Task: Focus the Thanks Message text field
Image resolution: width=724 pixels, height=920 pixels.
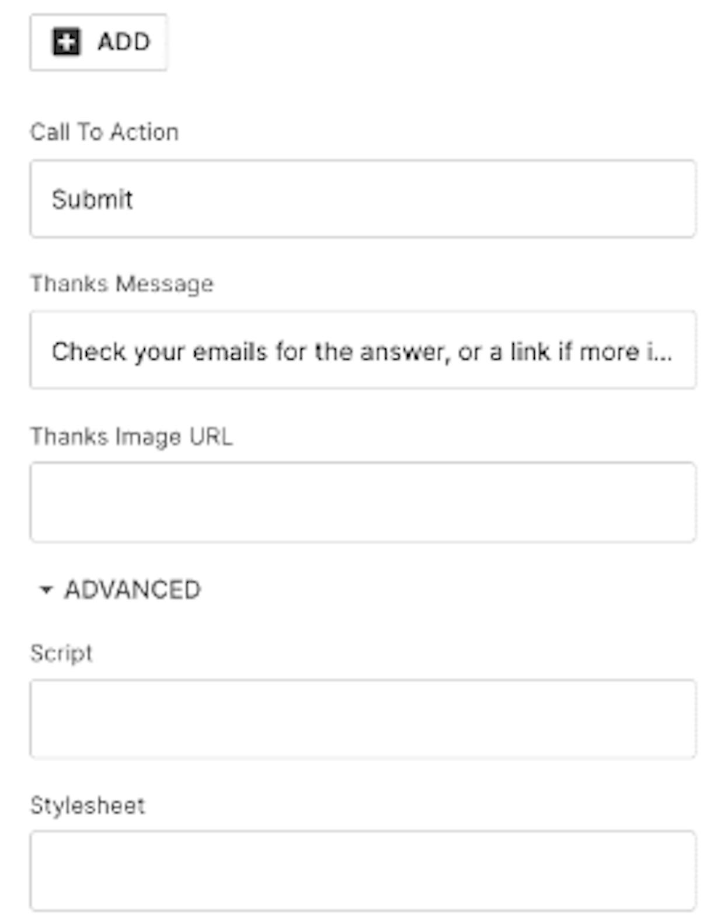Action: 363,350
